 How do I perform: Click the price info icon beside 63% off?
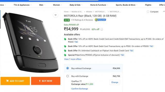[x=102, y=29]
